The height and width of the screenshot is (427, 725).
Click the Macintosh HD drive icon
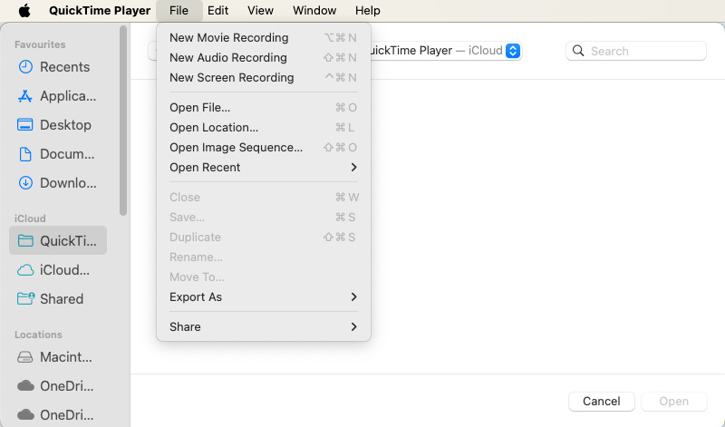25,357
